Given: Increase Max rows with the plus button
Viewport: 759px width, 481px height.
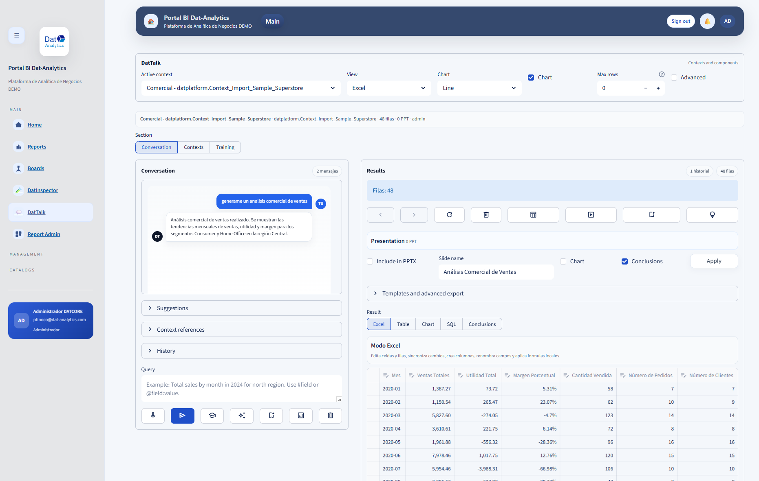Looking at the screenshot, I should [x=658, y=88].
